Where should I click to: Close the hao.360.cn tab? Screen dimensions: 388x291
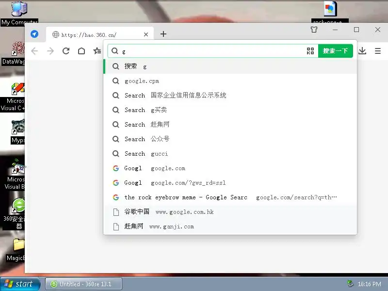(x=146, y=34)
